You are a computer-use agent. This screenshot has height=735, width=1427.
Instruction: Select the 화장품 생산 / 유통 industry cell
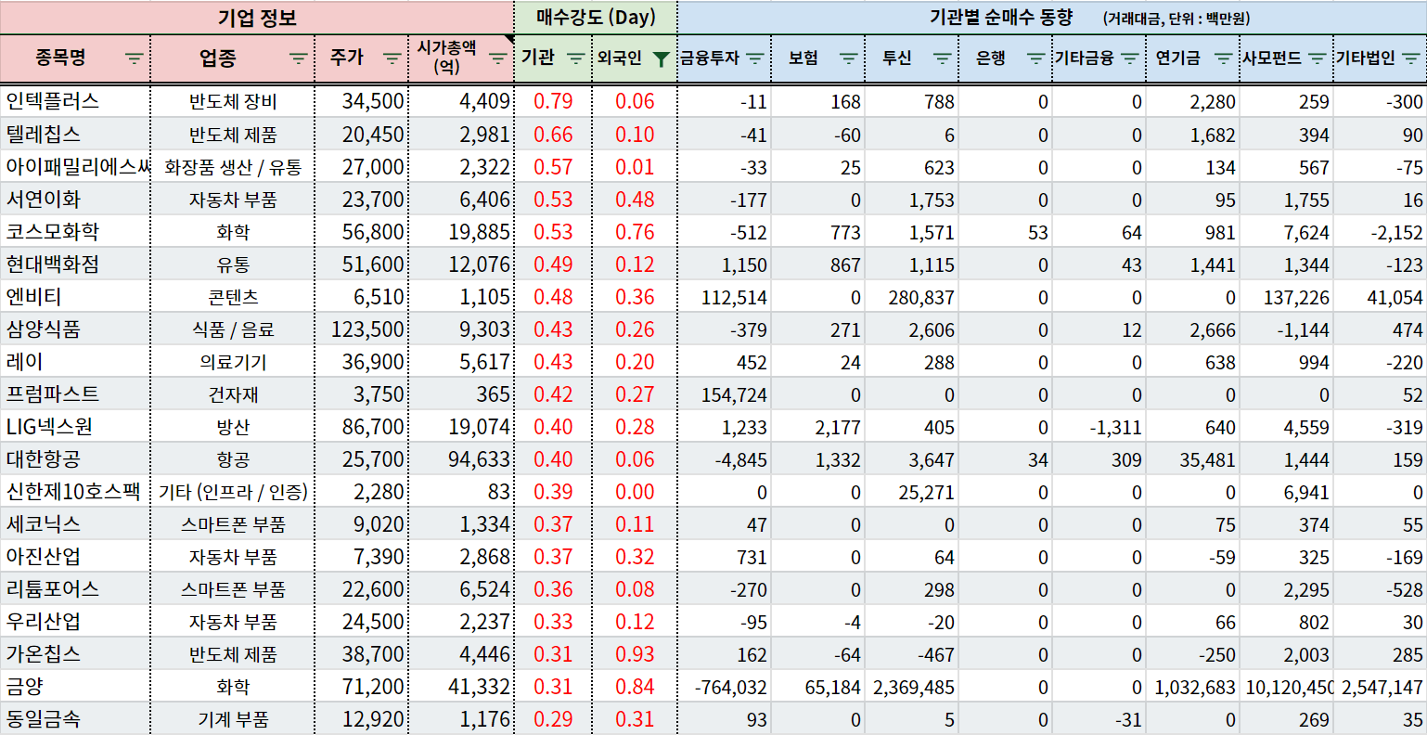tap(233, 167)
